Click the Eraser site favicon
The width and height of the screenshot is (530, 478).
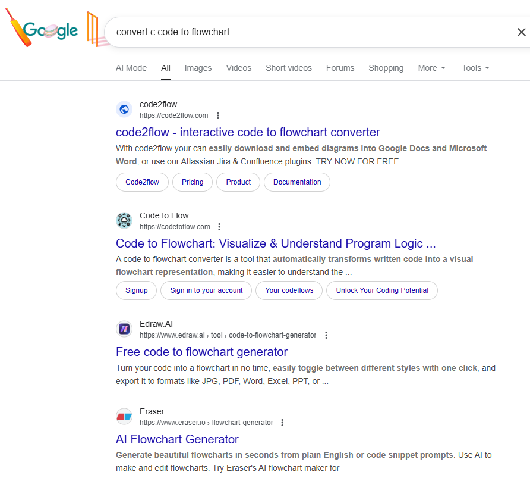(124, 416)
